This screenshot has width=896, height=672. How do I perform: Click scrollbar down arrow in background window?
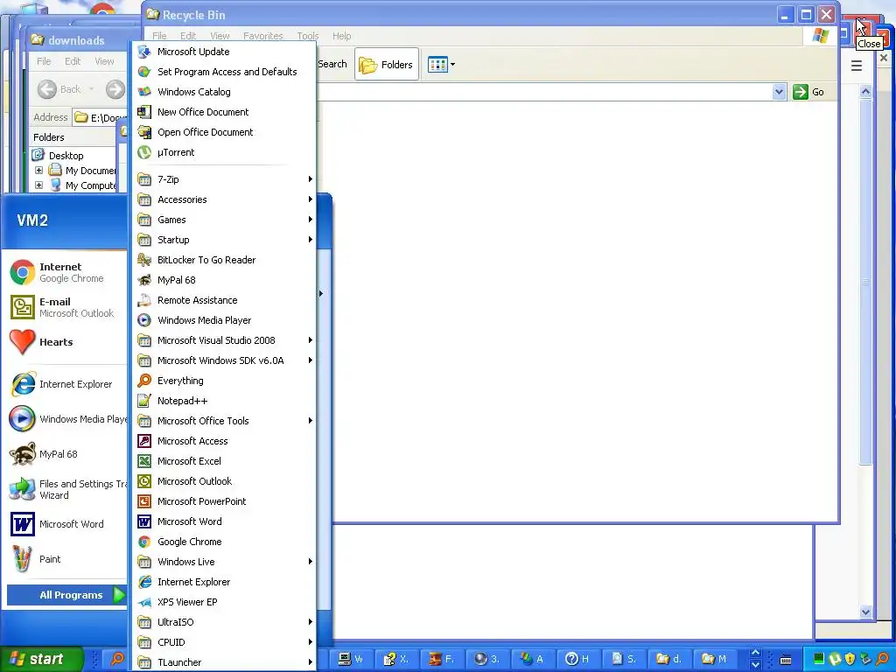[x=865, y=612]
